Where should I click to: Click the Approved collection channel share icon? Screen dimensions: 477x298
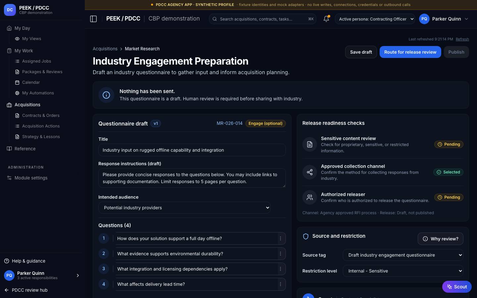click(310, 172)
